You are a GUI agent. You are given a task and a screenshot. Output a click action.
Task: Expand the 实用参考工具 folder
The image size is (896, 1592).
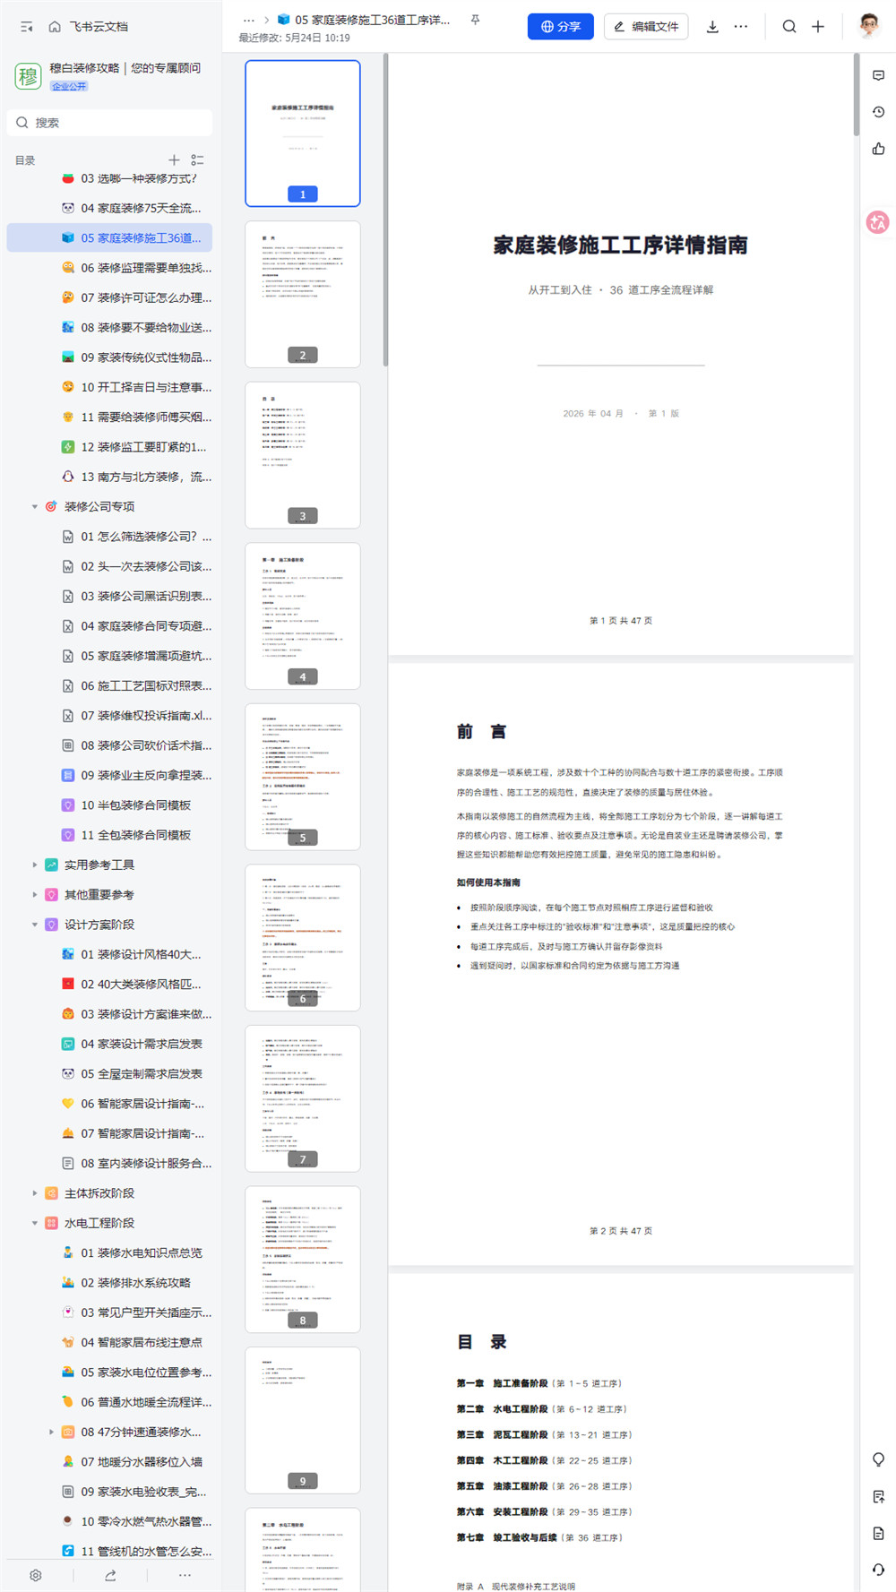tap(35, 865)
